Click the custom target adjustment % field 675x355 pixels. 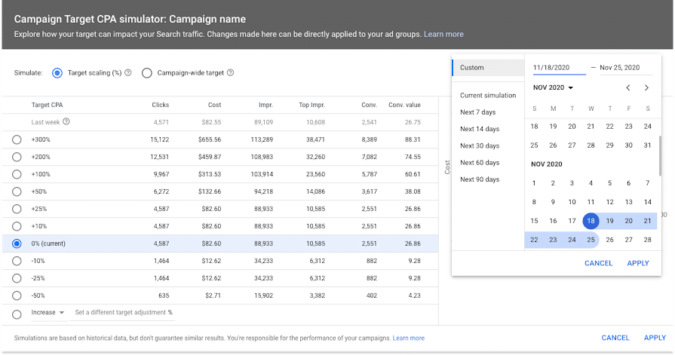pos(124,312)
